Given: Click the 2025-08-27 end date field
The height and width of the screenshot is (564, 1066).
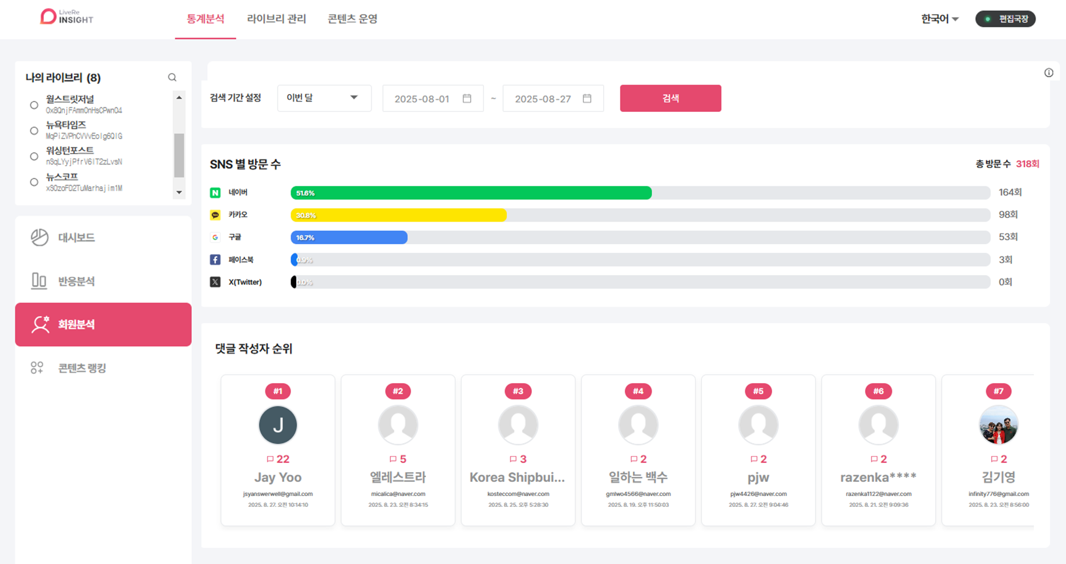Looking at the screenshot, I should tap(553, 98).
